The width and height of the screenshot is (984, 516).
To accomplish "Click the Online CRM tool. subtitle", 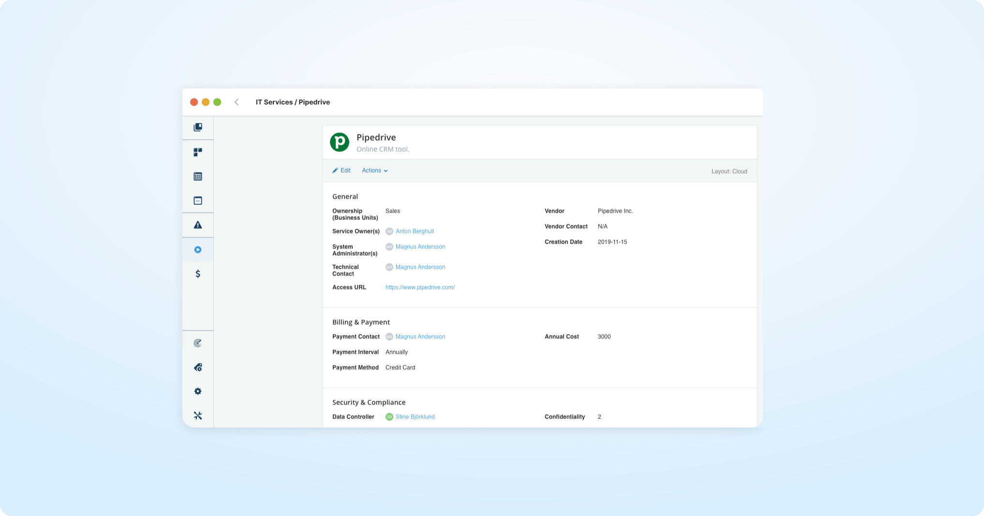I will [383, 149].
